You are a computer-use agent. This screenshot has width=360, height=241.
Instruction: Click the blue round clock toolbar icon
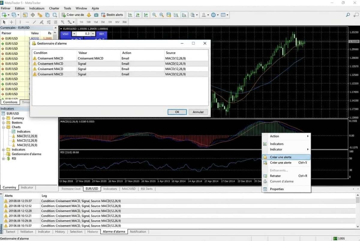213,15
